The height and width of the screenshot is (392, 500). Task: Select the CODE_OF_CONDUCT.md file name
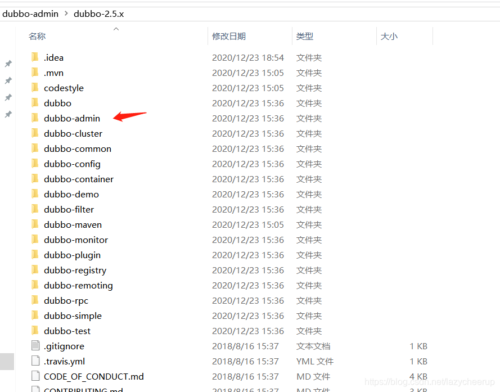click(94, 377)
